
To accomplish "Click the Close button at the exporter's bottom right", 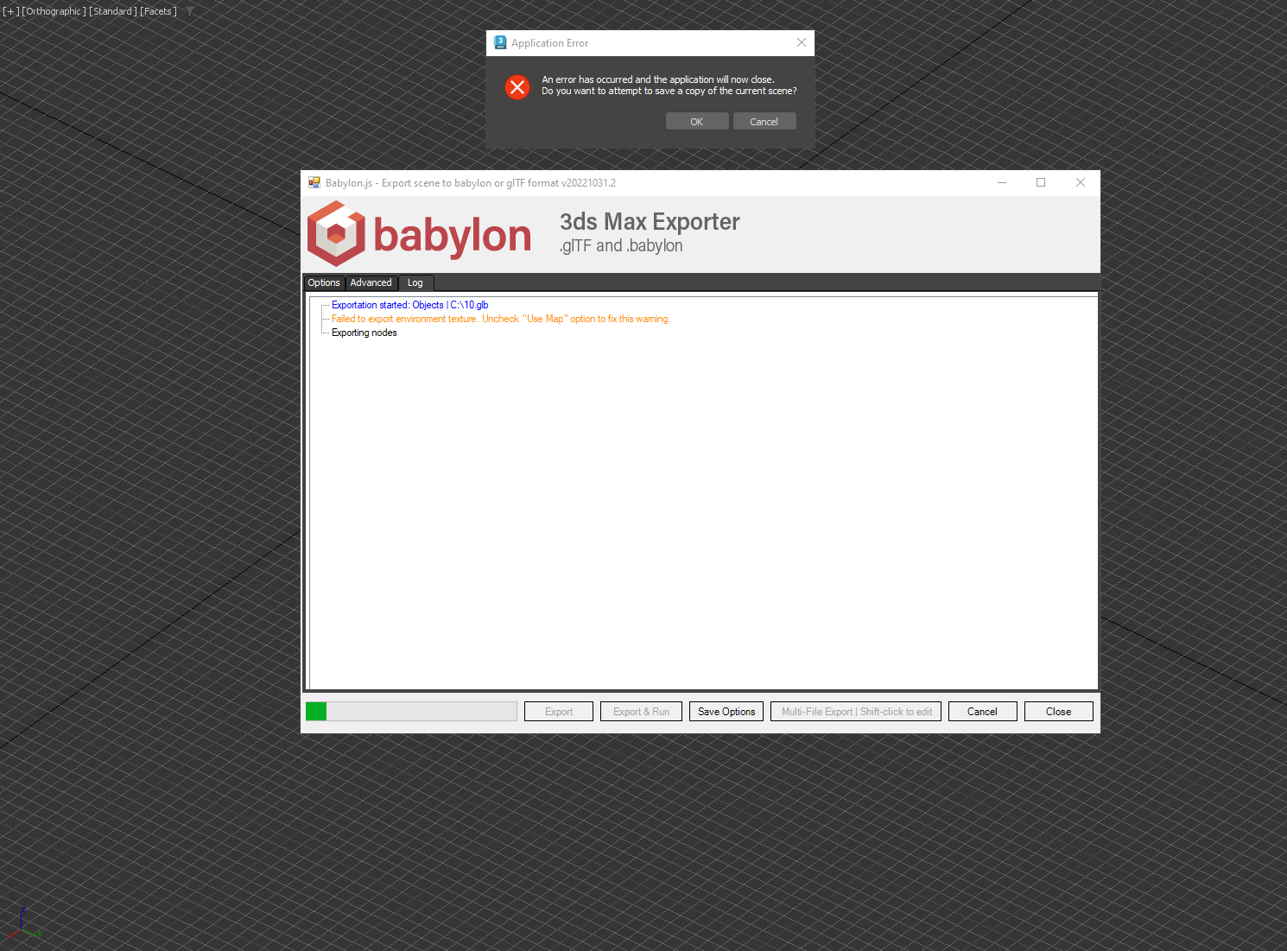I will [1059, 712].
